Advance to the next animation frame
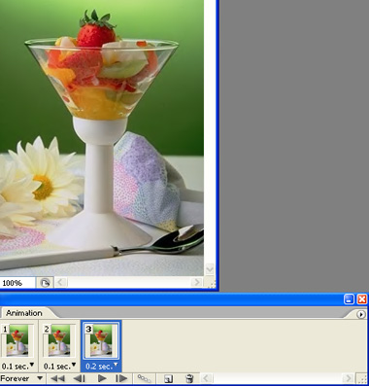This screenshot has width=369, height=386. (x=121, y=378)
